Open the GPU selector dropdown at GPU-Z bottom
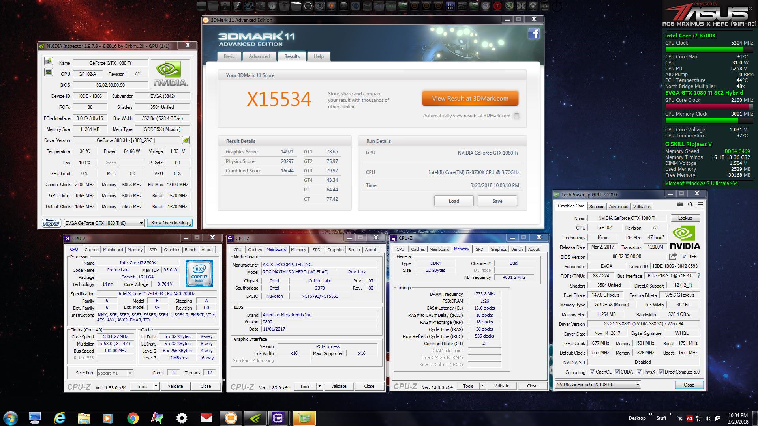This screenshot has width=758, height=426. click(x=598, y=385)
